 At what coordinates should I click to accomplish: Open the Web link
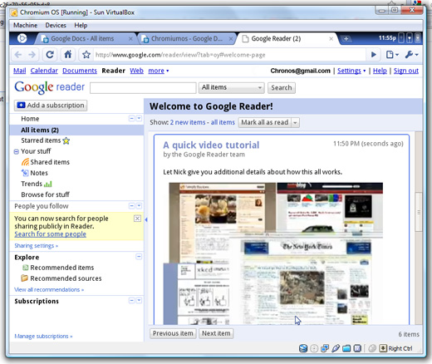click(x=136, y=71)
